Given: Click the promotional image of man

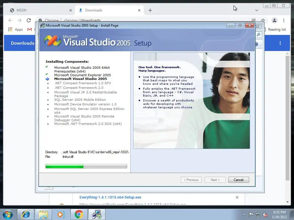Looking at the screenshot, I should click(x=192, y=101).
